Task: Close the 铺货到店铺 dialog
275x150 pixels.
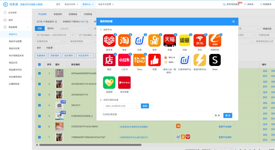Action: coord(233,21)
